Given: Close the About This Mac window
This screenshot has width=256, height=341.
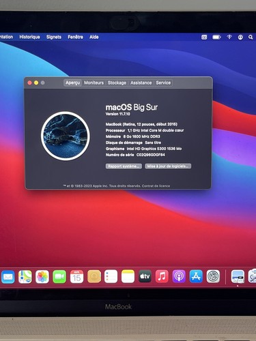Looking at the screenshot, I should coord(29,83).
